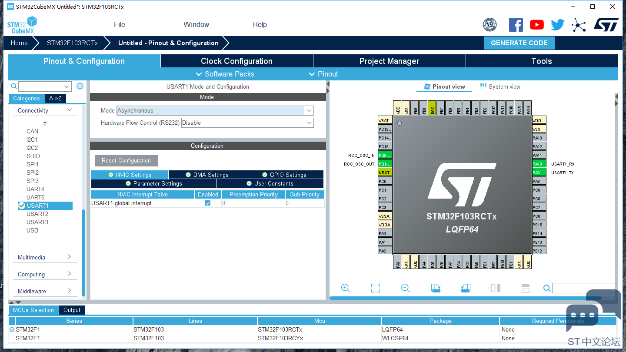Click the VSSA pin on the chip
Image resolution: width=626 pixels, height=352 pixels.
click(385, 216)
